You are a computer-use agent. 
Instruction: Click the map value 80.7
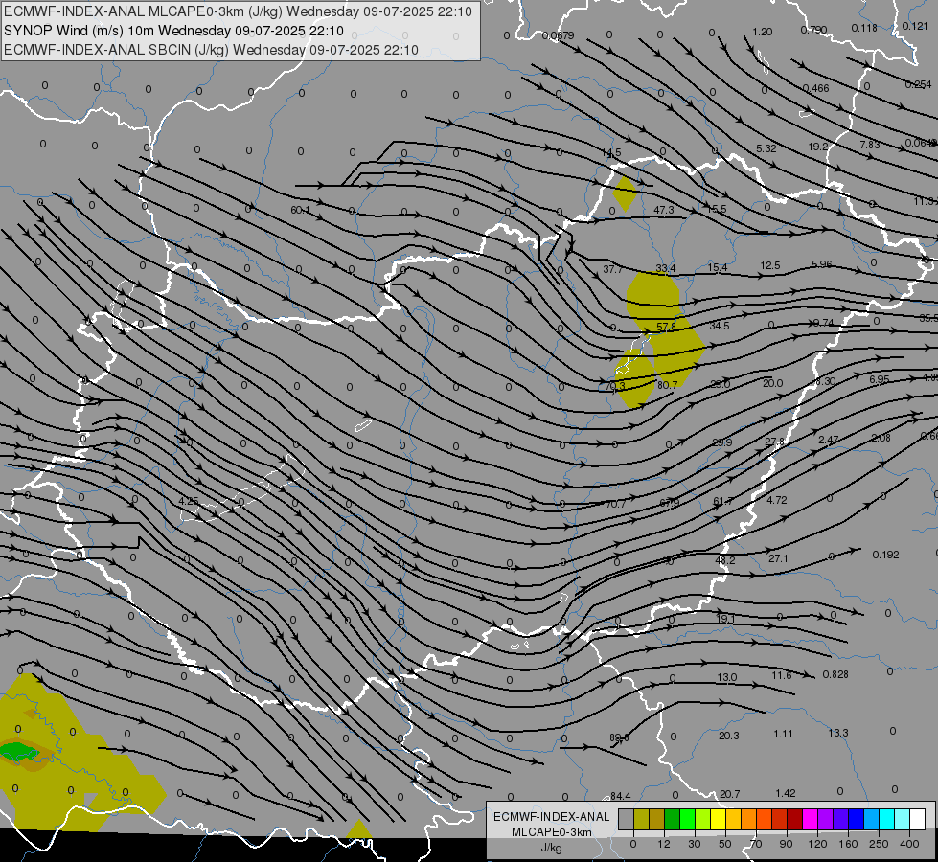[668, 385]
